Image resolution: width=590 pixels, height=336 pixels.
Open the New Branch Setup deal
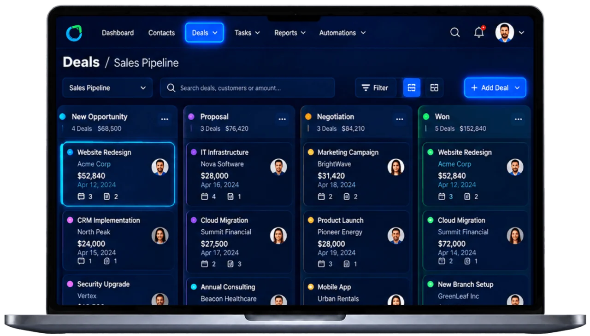475,290
